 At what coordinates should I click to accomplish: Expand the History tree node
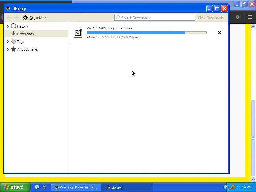8,26
